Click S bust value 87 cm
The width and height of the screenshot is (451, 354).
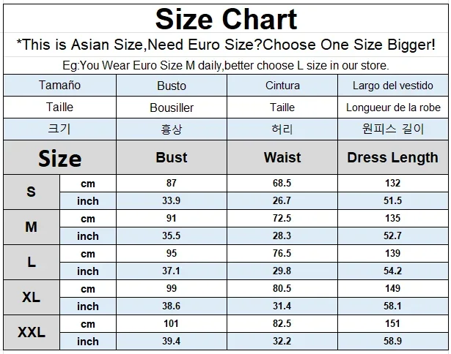[x=172, y=183]
